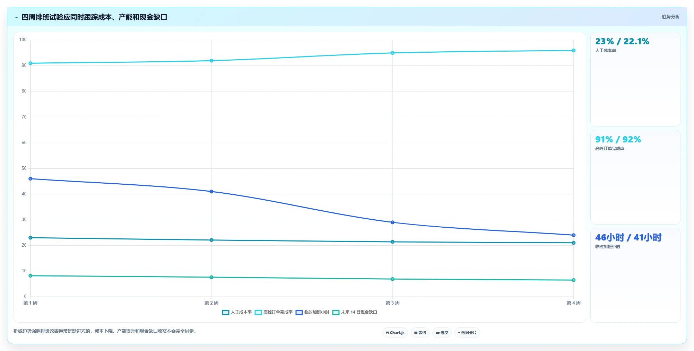
Task: Click the 临时加班小时 data point for 第 3 周
Action: [x=392, y=222]
